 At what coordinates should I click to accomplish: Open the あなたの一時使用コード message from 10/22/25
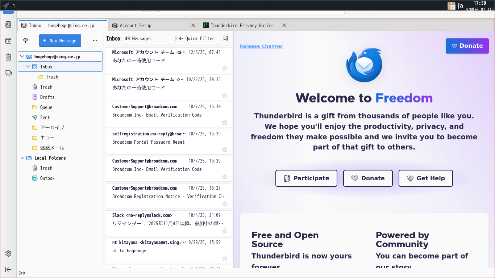click(169, 87)
